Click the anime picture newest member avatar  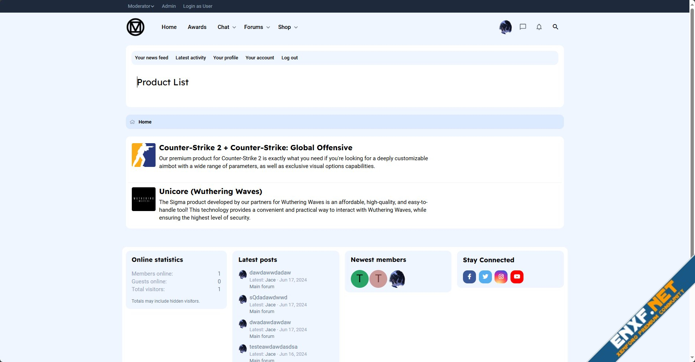click(397, 279)
